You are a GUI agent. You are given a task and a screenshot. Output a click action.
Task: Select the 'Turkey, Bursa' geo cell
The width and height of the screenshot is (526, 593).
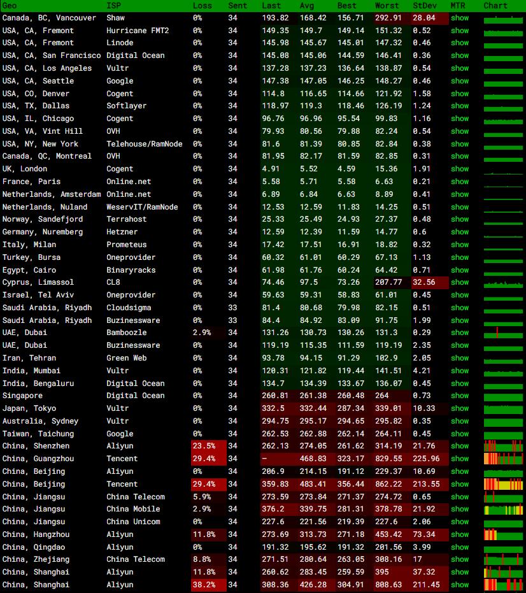point(31,257)
